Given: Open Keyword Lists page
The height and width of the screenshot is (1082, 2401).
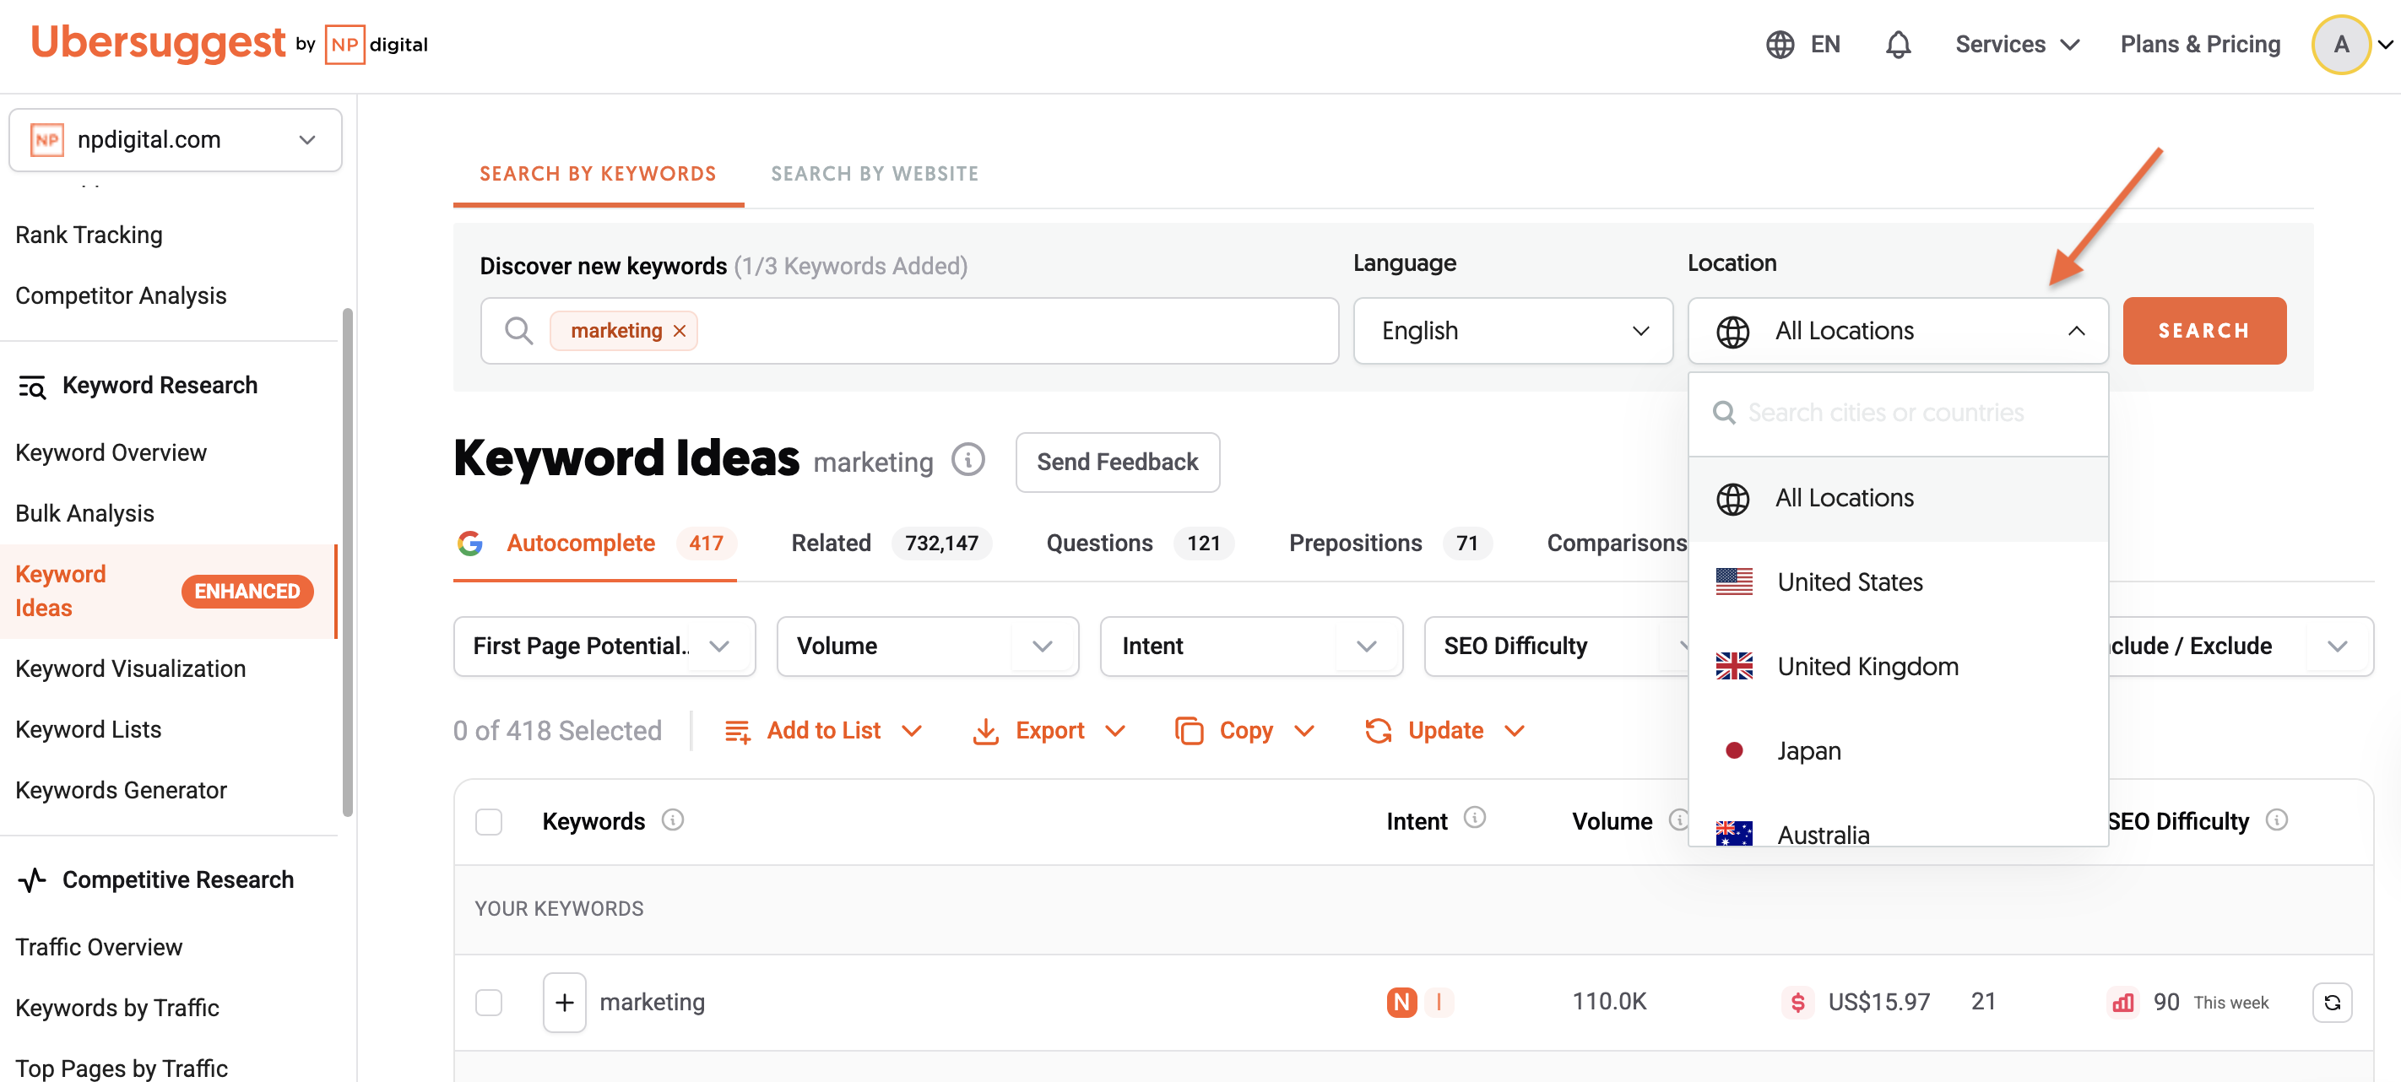Looking at the screenshot, I should click(89, 730).
